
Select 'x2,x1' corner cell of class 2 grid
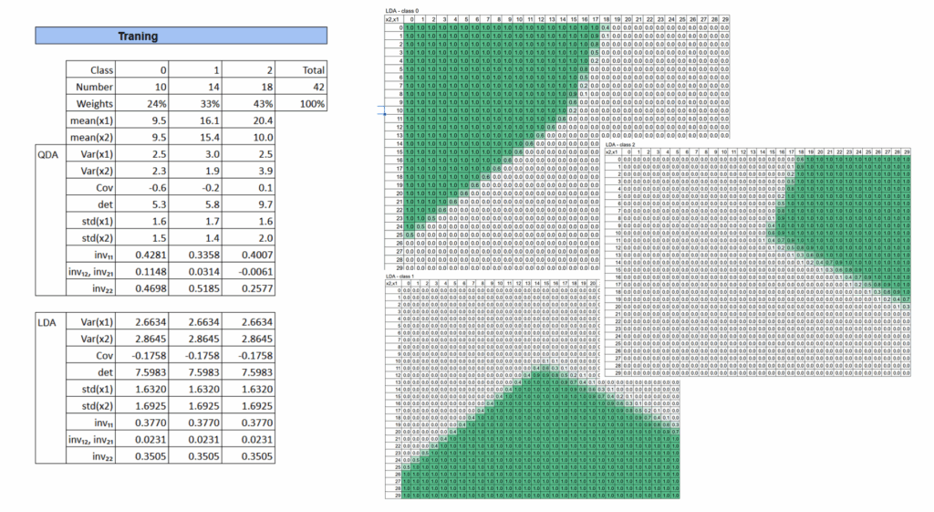(x=612, y=152)
